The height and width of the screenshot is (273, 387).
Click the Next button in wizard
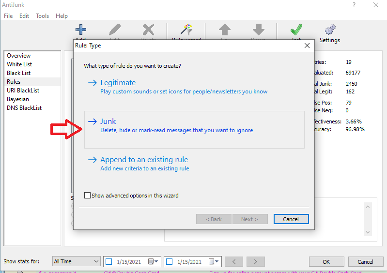pos(250,219)
